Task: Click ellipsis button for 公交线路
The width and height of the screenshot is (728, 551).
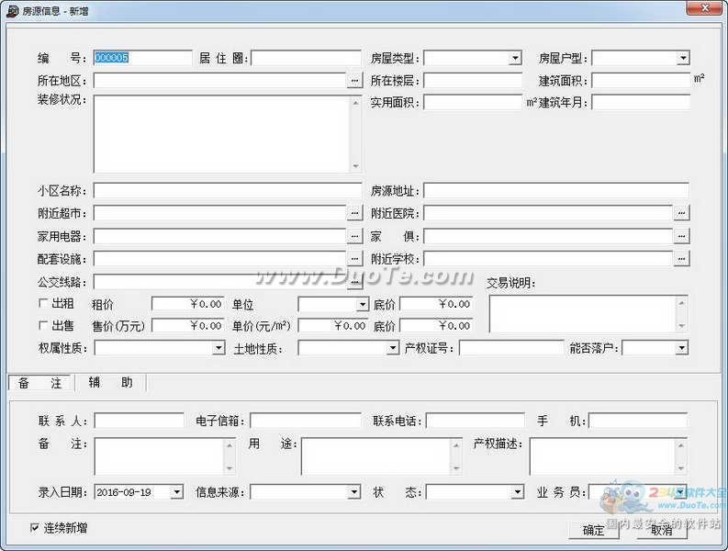Action: 354,282
